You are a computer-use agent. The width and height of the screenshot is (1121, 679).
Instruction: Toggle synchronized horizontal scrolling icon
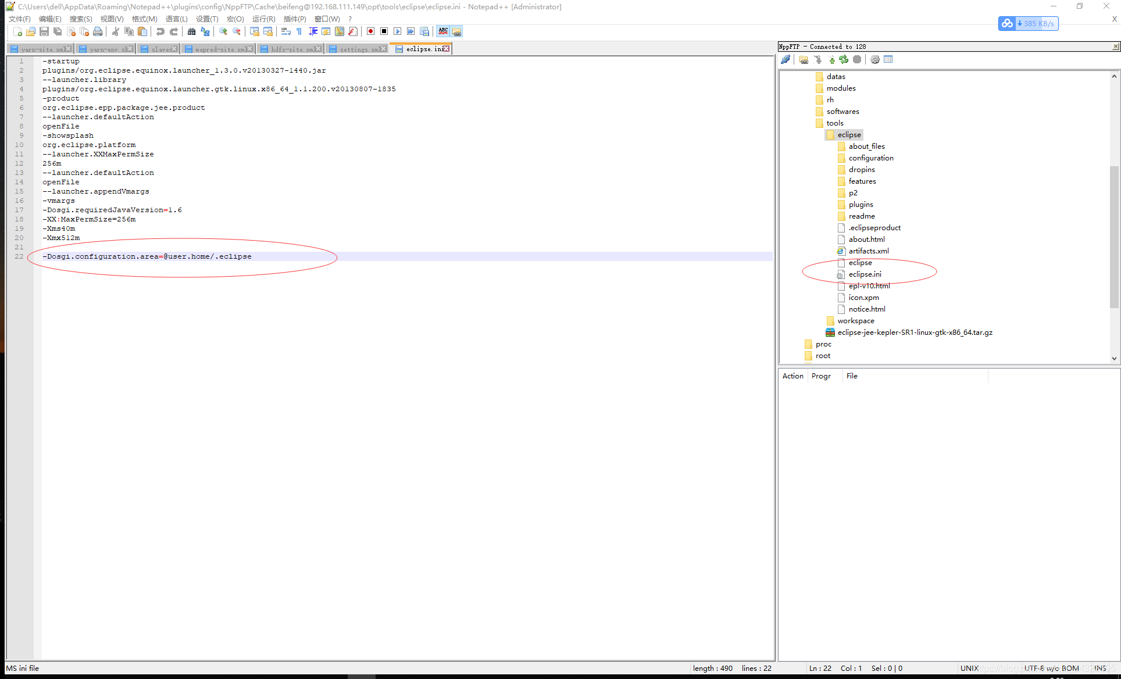pos(268,31)
